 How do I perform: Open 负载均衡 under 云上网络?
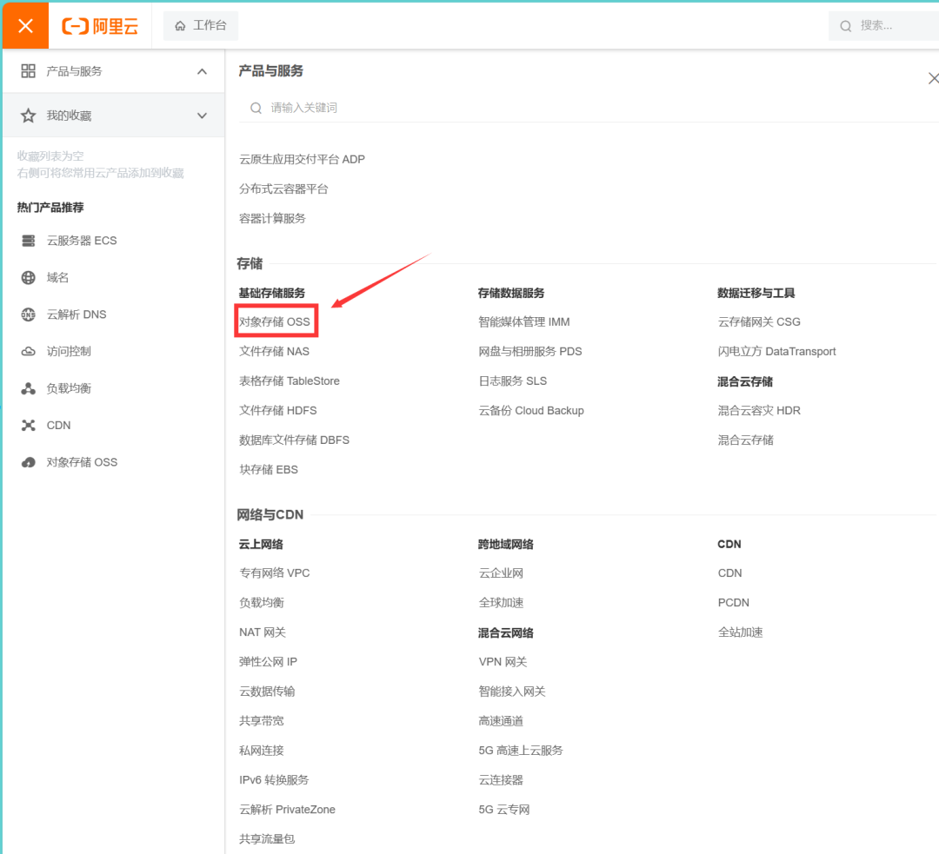pyautogui.click(x=262, y=603)
